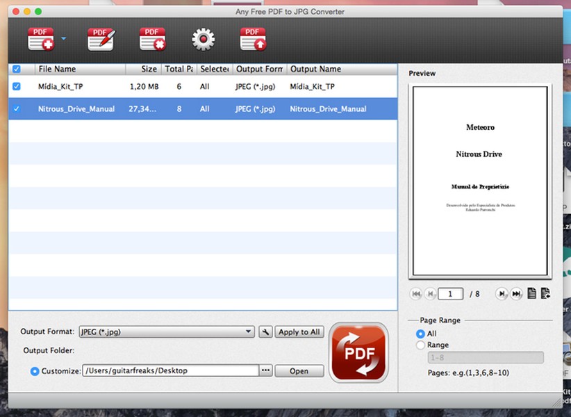Select the Range radio button
This screenshot has height=417, width=571.
click(x=420, y=345)
